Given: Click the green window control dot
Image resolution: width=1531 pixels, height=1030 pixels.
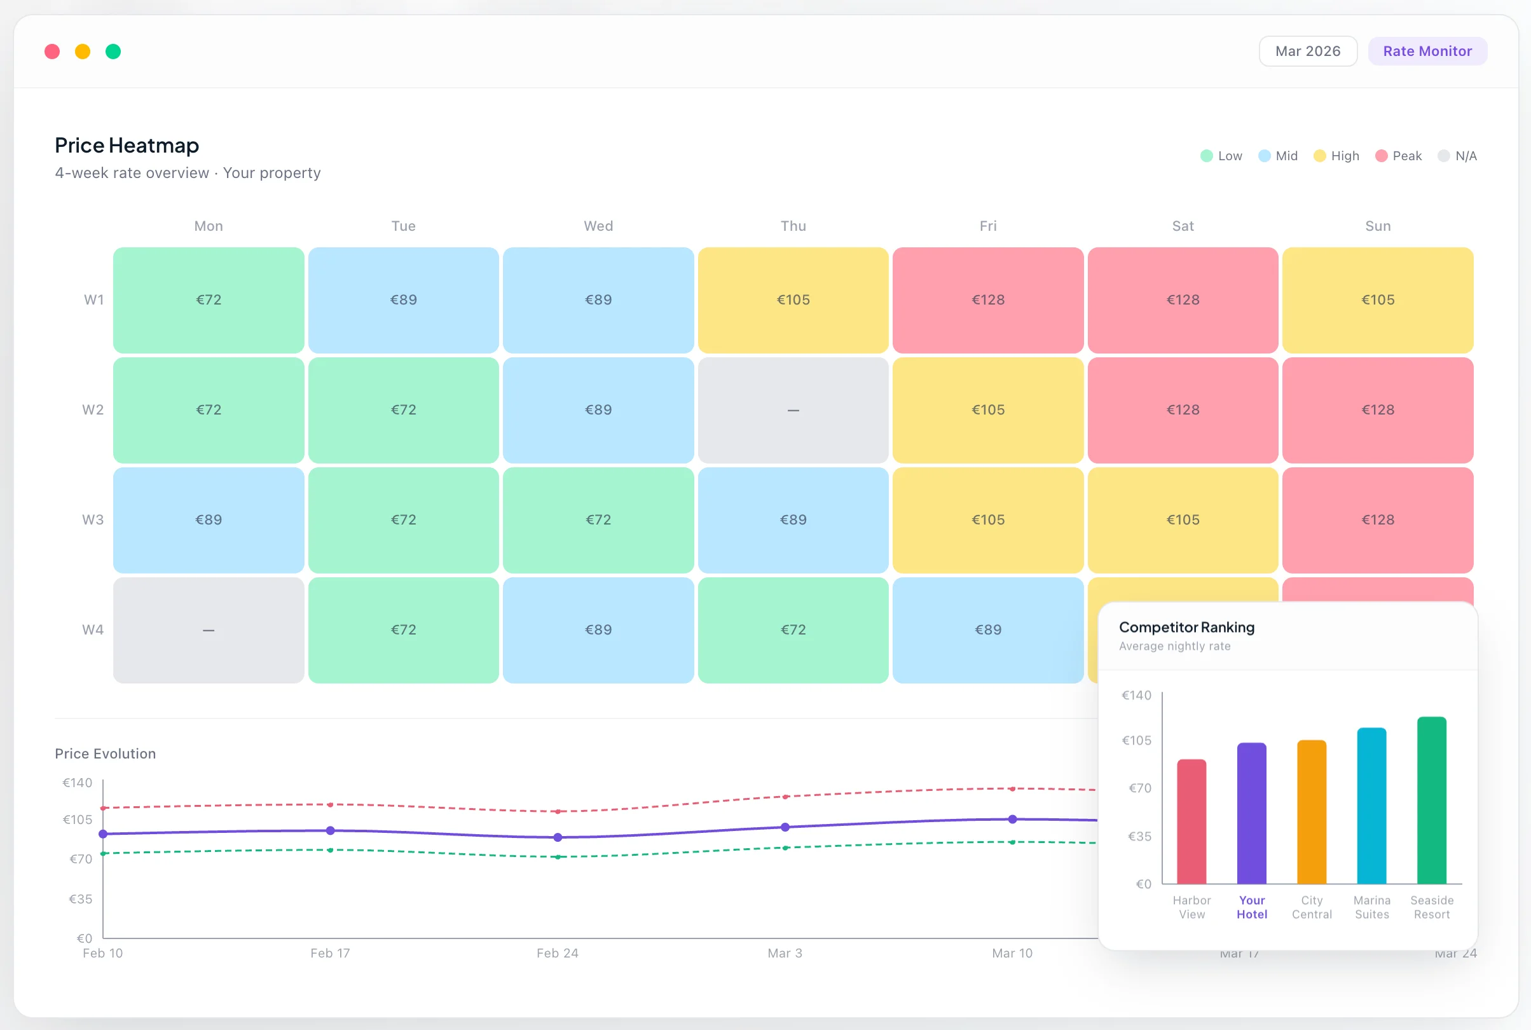Looking at the screenshot, I should click(113, 52).
